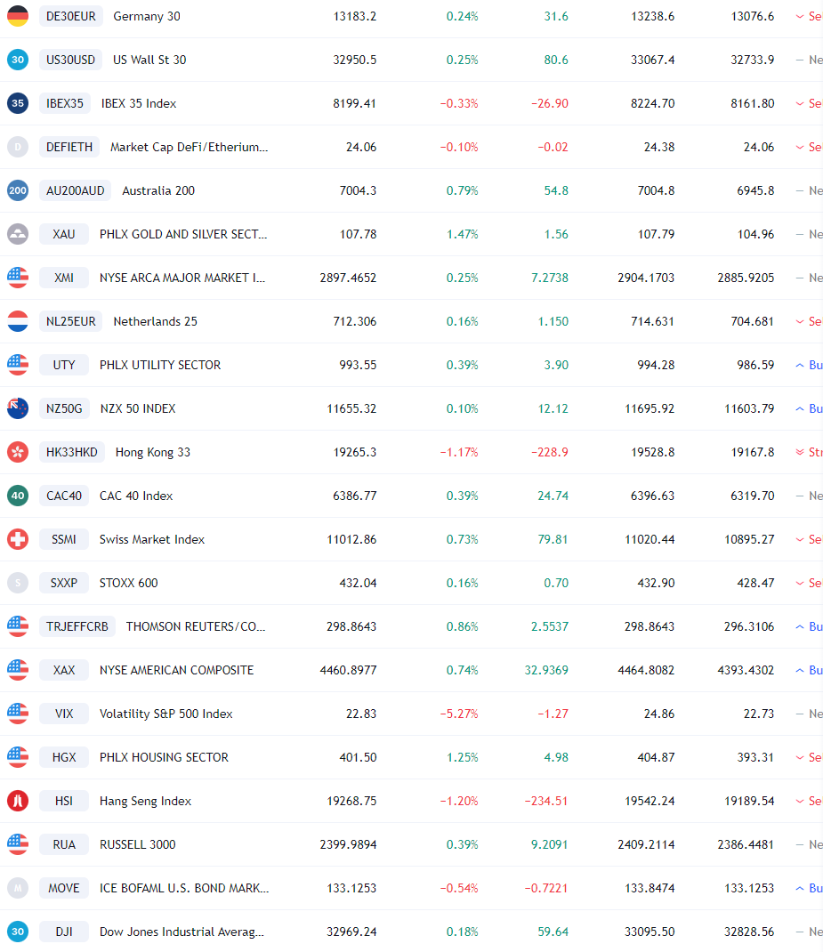
Task: Click the 33095.50 high for DJI
Action: click(x=650, y=932)
